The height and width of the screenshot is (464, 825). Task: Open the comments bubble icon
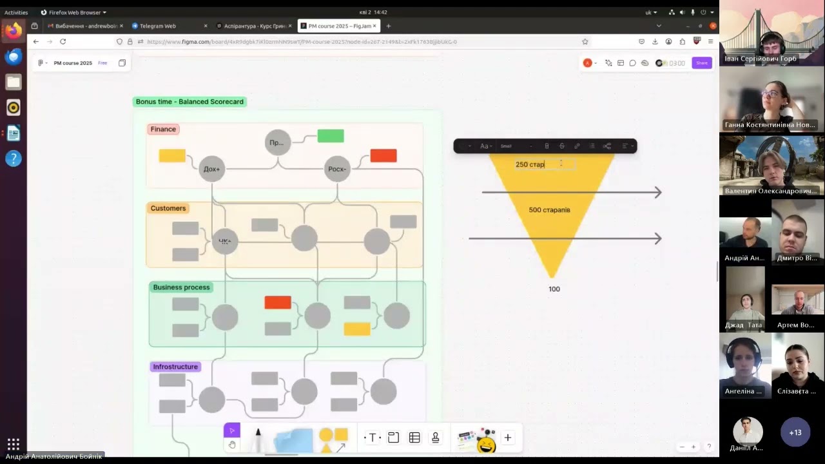(x=633, y=63)
